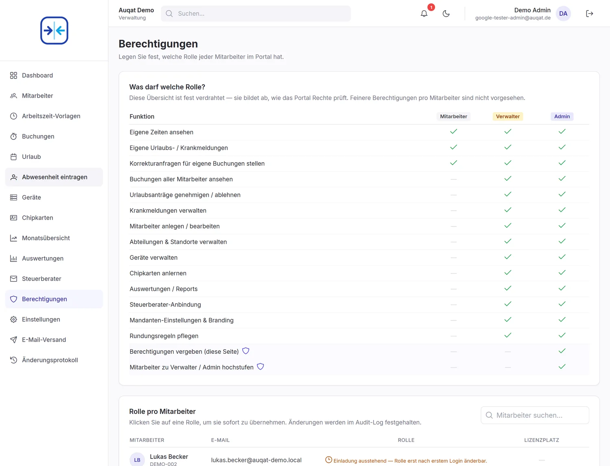Image resolution: width=610 pixels, height=466 pixels.
Task: Click the Auqat logo in the sidebar
Action: [54, 30]
